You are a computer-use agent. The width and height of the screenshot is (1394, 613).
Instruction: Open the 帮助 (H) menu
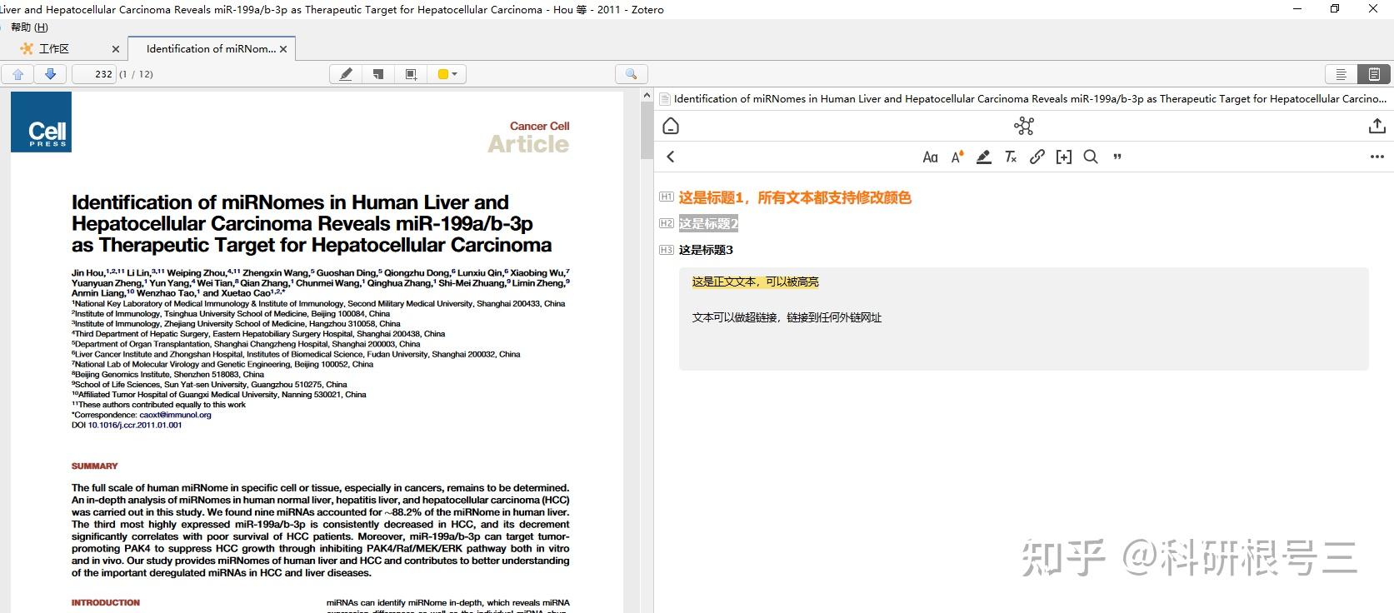click(x=29, y=27)
